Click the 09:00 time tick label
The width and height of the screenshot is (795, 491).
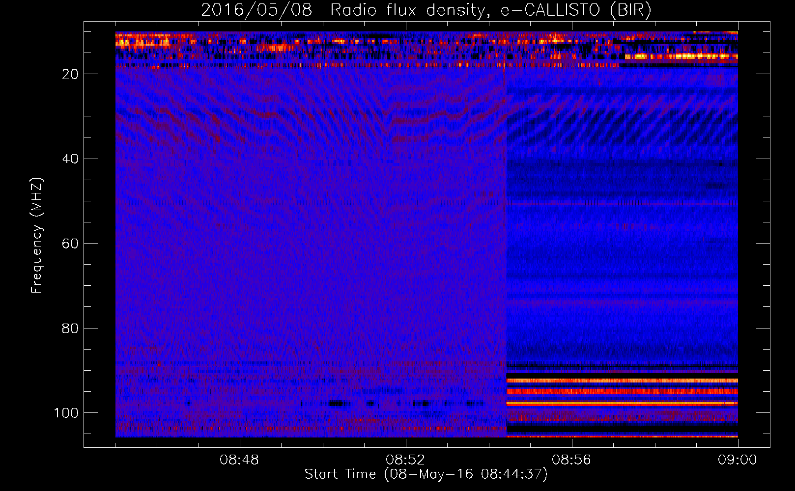point(738,460)
